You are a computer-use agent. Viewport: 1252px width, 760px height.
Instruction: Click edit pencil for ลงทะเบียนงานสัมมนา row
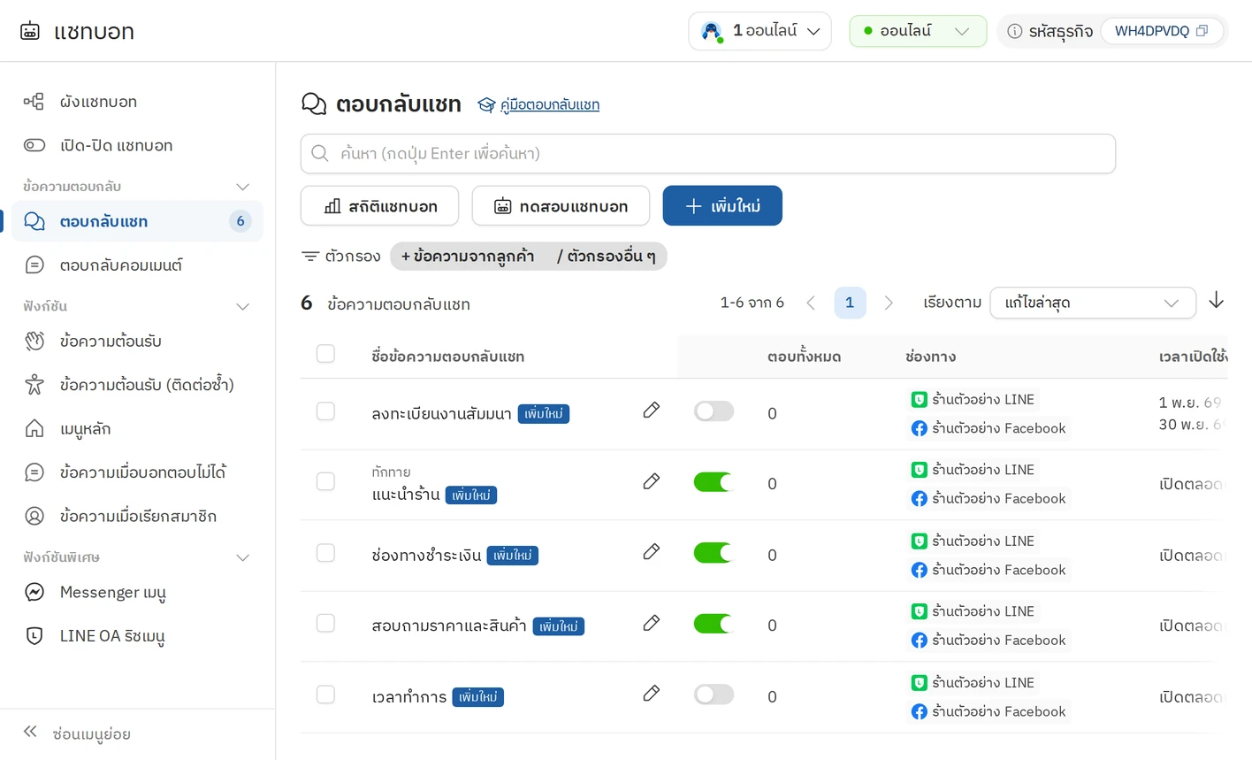651,410
